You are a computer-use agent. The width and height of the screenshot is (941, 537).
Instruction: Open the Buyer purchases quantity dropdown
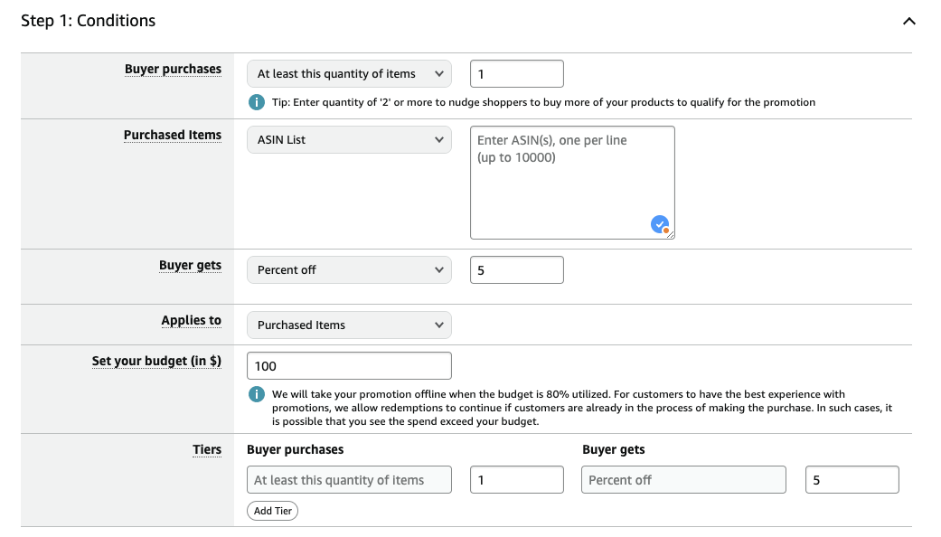pyautogui.click(x=348, y=74)
